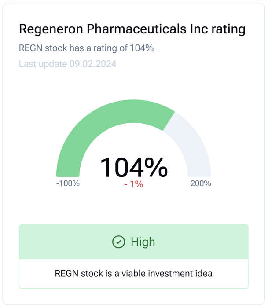Click the word High in banner
This screenshot has width=268, height=308.
coord(143,242)
